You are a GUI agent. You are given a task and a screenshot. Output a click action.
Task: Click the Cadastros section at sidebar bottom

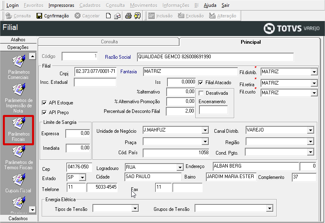[18, 219]
